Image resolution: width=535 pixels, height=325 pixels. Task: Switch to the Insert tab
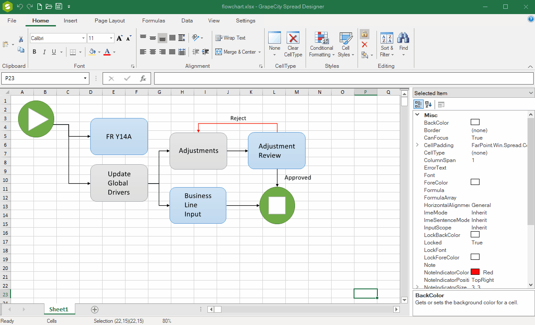[70, 21]
